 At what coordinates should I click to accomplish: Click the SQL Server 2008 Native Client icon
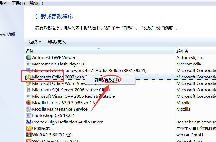(x=29, y=90)
